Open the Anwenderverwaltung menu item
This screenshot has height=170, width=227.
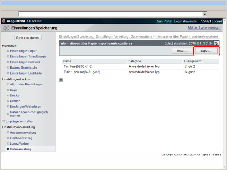click(x=23, y=132)
